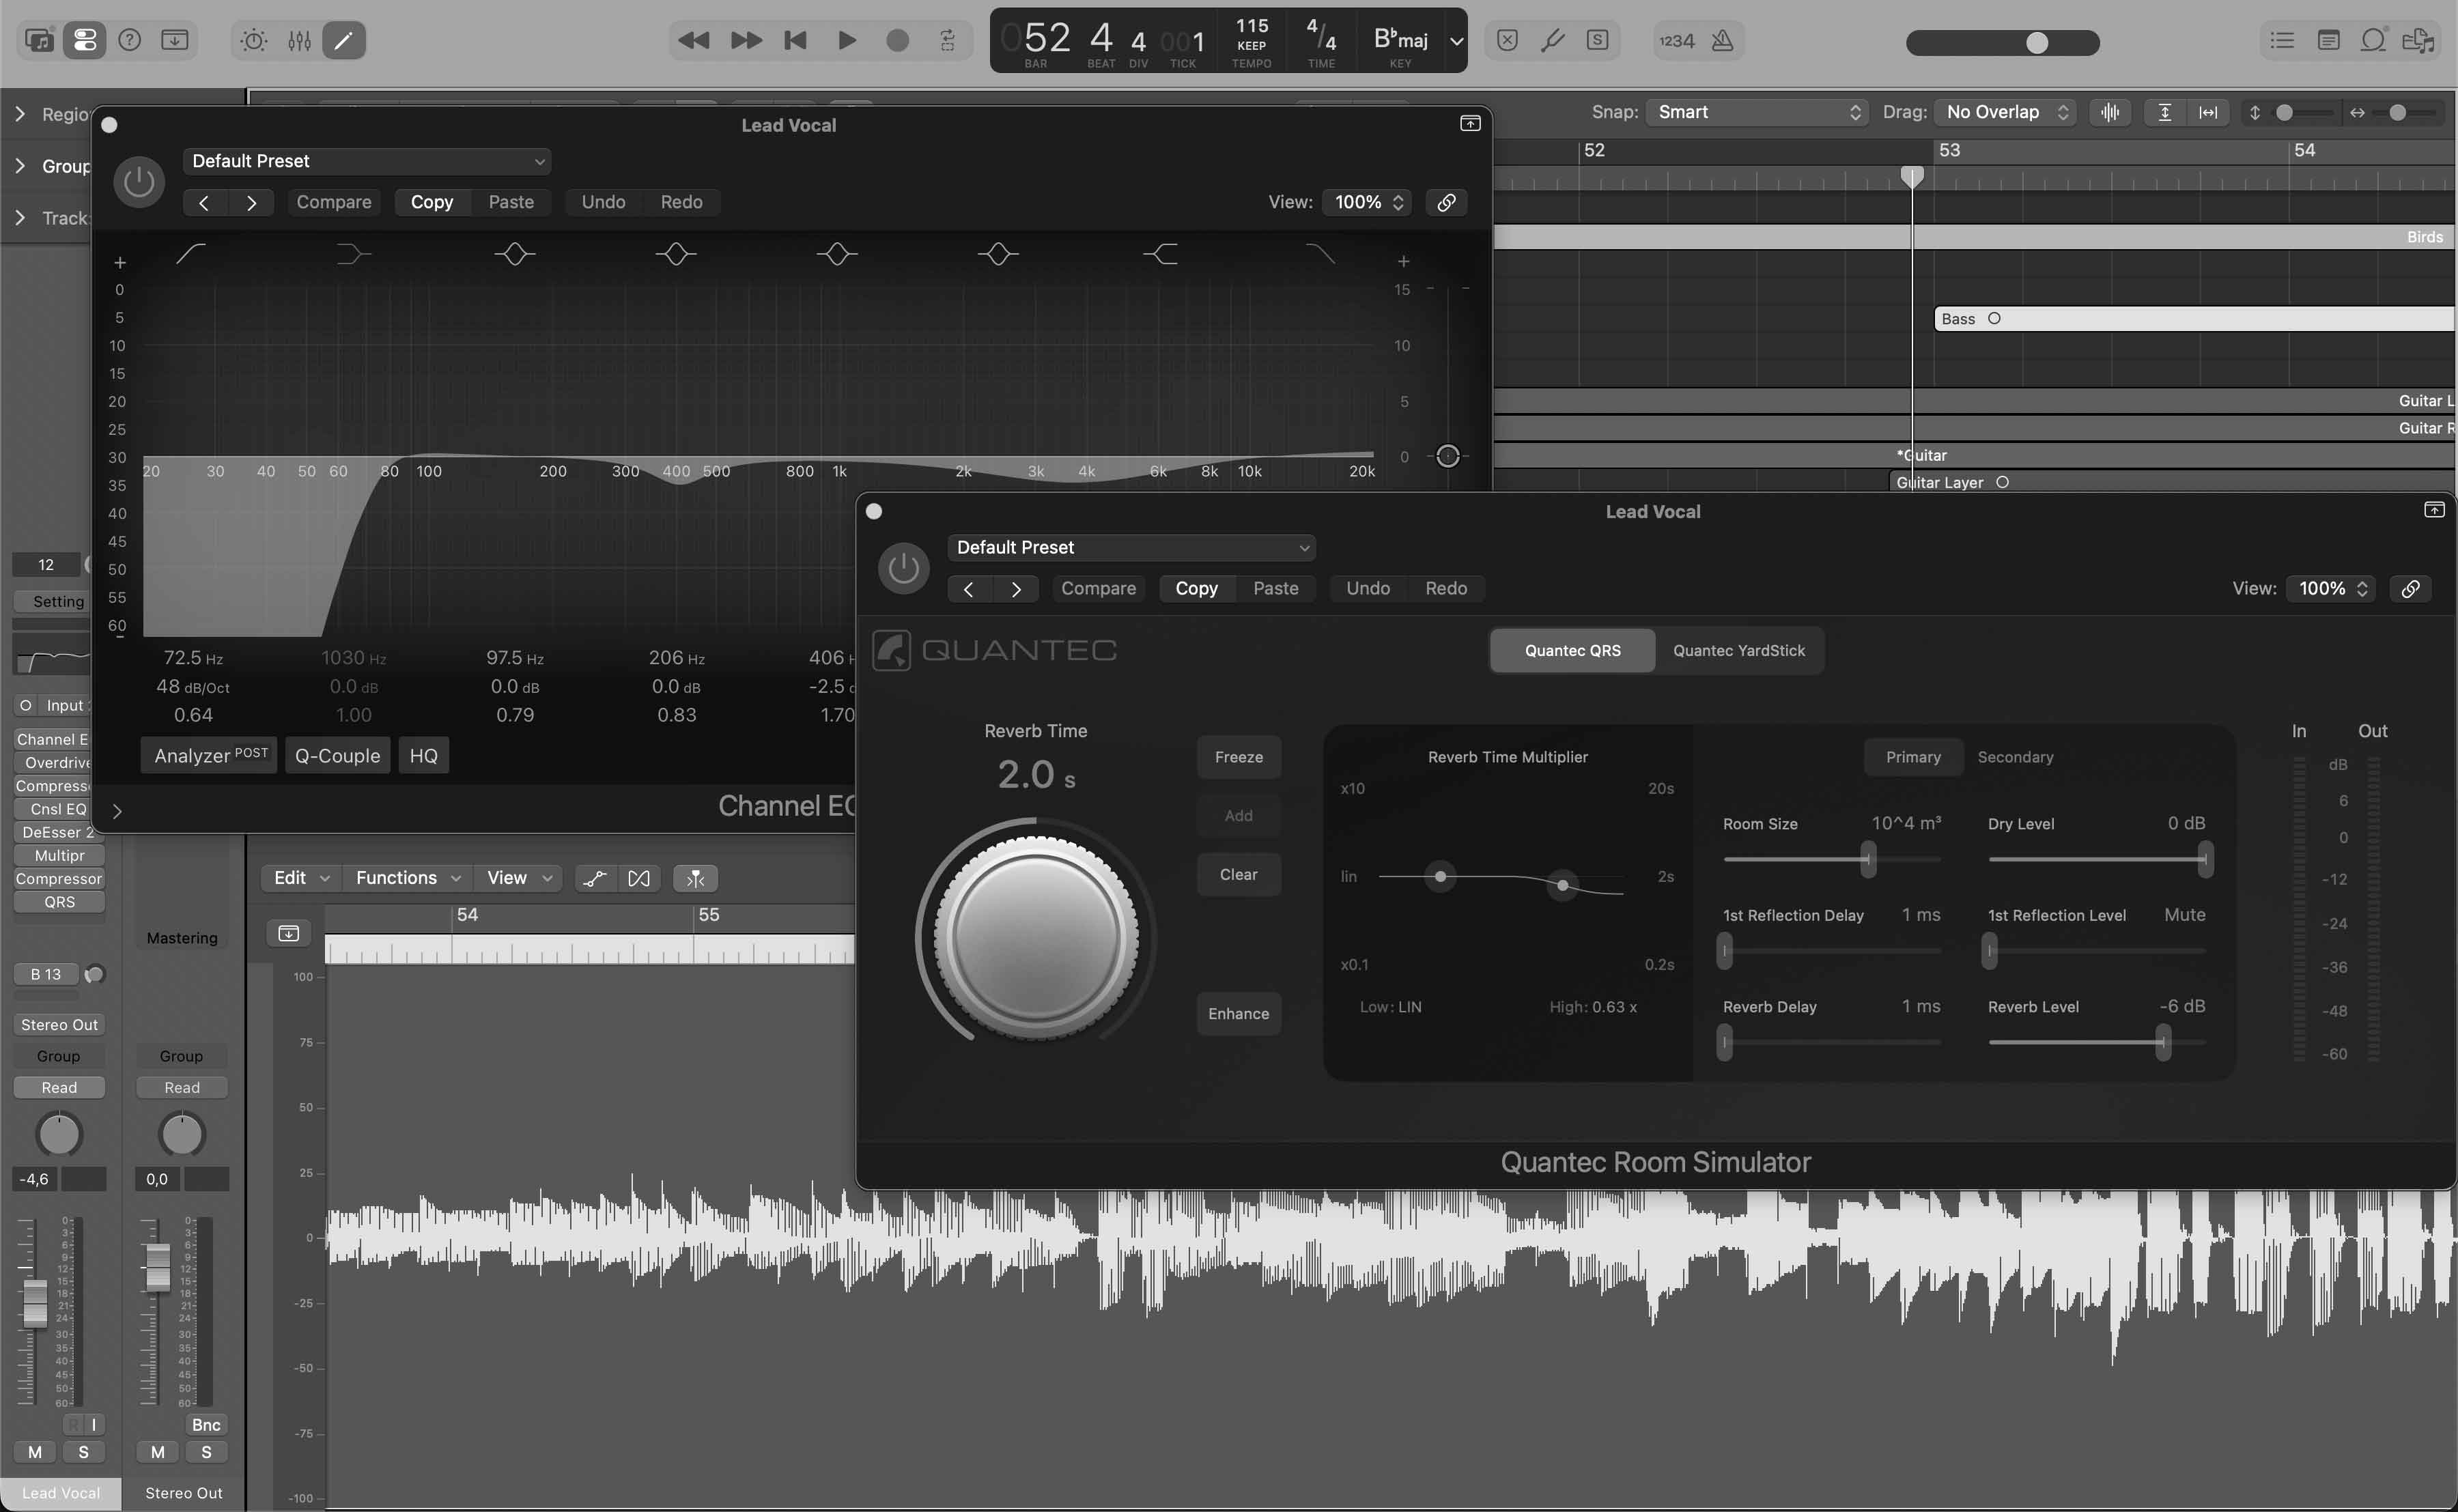Image resolution: width=2458 pixels, height=1512 pixels.
Task: Open the media Browsers icon
Action: 2418,40
